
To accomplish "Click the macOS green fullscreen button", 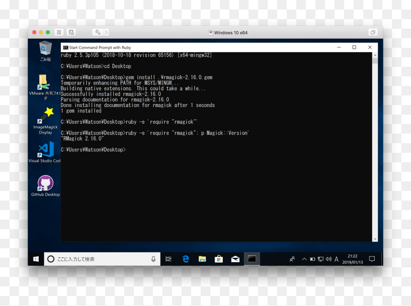I will [48, 32].
